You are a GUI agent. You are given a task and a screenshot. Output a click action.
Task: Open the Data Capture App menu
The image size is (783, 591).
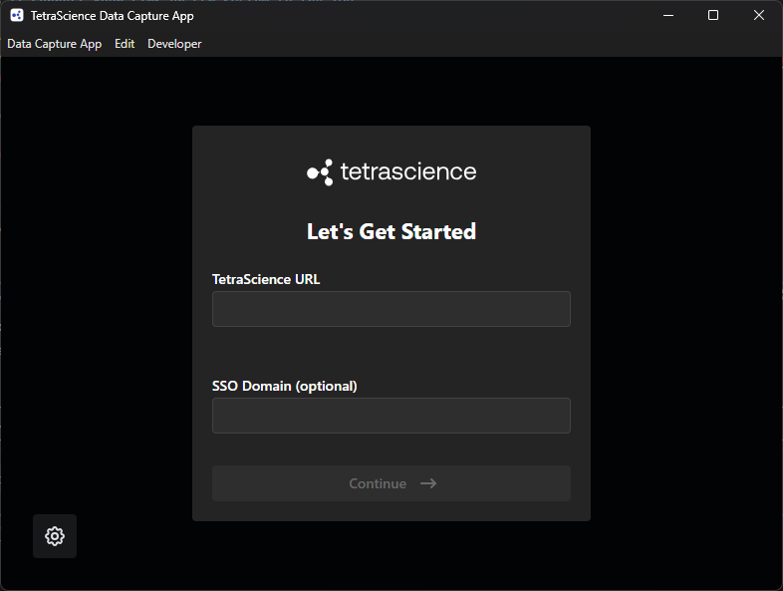[x=55, y=44]
